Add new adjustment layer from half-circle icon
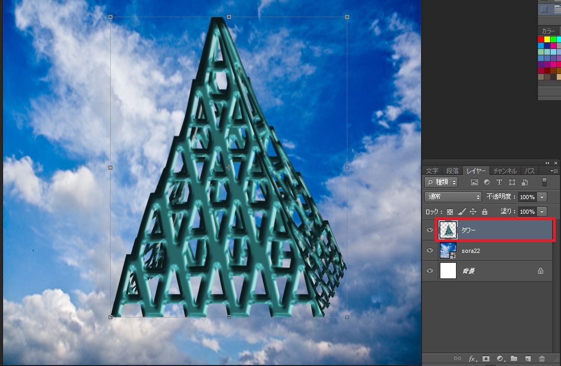561x366 pixels. click(500, 359)
